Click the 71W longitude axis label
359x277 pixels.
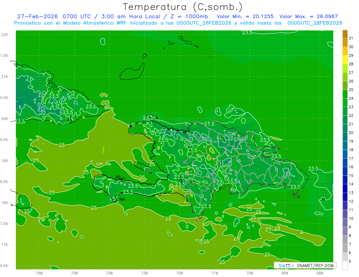point(215,273)
